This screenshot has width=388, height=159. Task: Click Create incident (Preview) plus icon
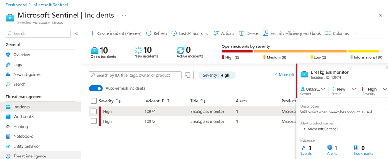tap(92, 33)
